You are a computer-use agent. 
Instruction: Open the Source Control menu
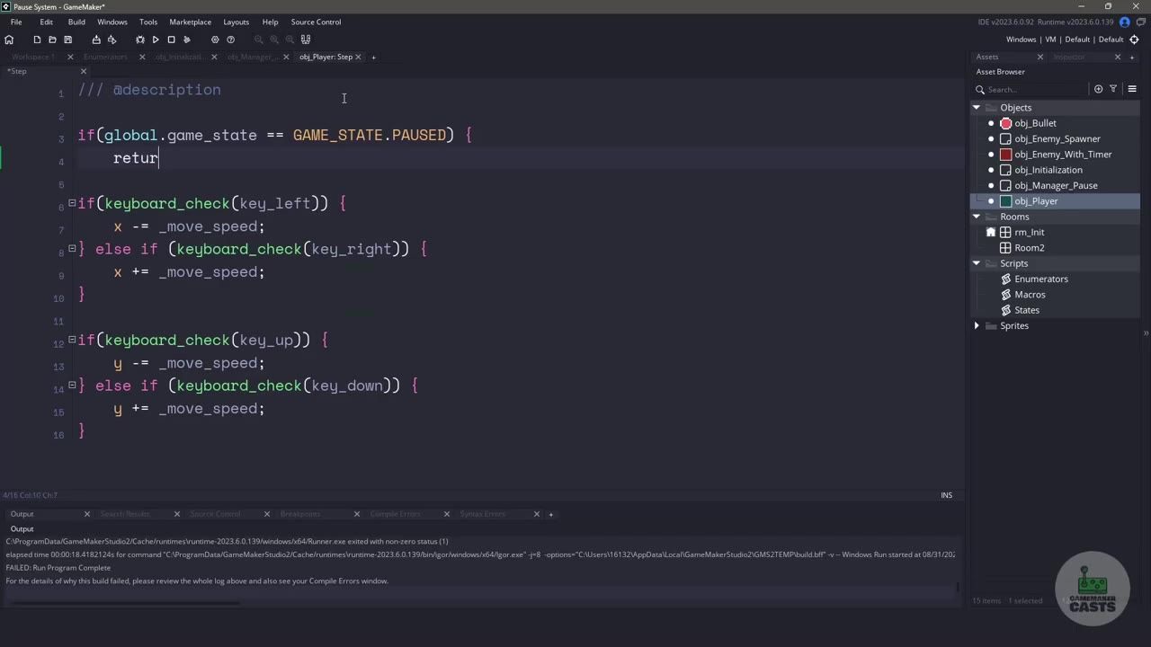(x=316, y=22)
